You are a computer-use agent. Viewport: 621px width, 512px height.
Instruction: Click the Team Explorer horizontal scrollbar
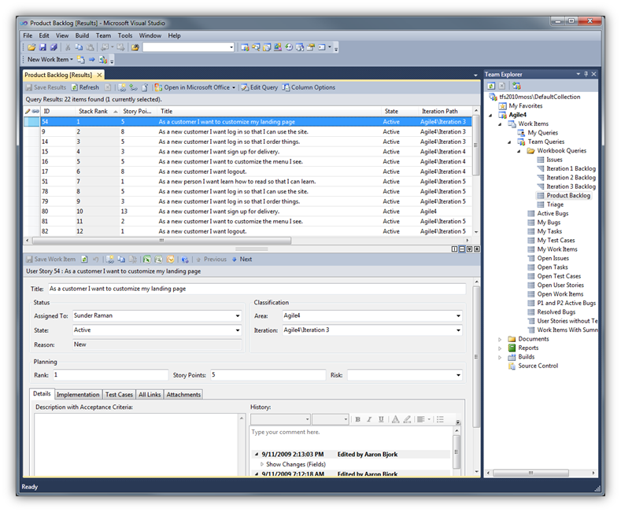530,473
